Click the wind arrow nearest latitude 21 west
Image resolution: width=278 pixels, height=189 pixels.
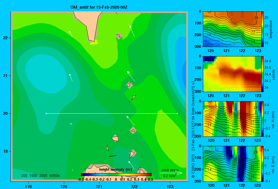pos(71,78)
